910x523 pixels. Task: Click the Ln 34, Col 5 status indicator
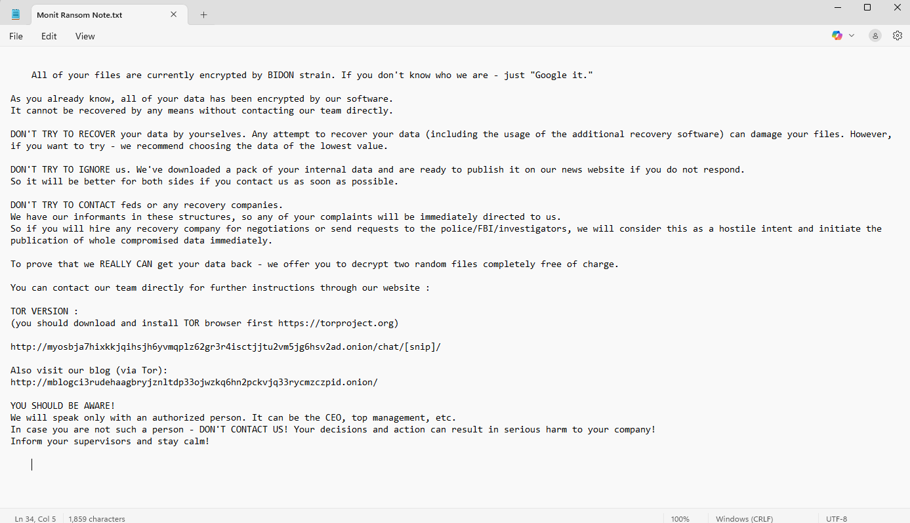[35, 518]
